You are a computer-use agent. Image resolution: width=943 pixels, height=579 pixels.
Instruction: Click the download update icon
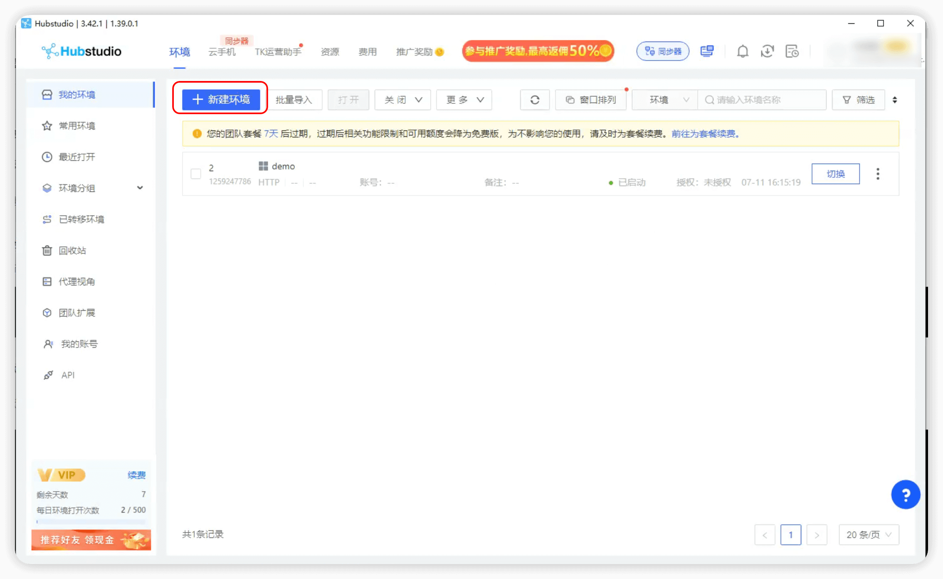point(767,52)
